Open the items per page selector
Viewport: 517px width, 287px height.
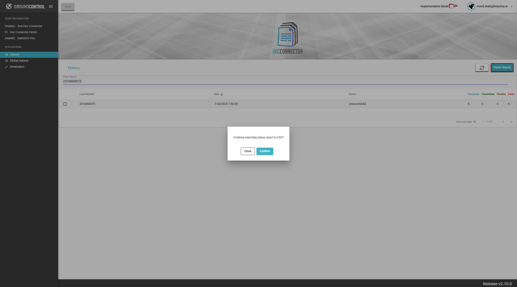tap(466, 122)
